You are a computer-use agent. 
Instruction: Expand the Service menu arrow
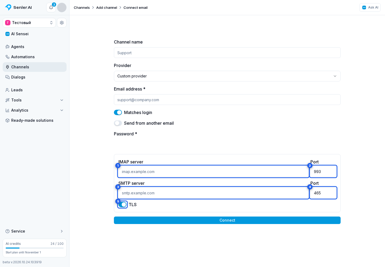[62, 231]
